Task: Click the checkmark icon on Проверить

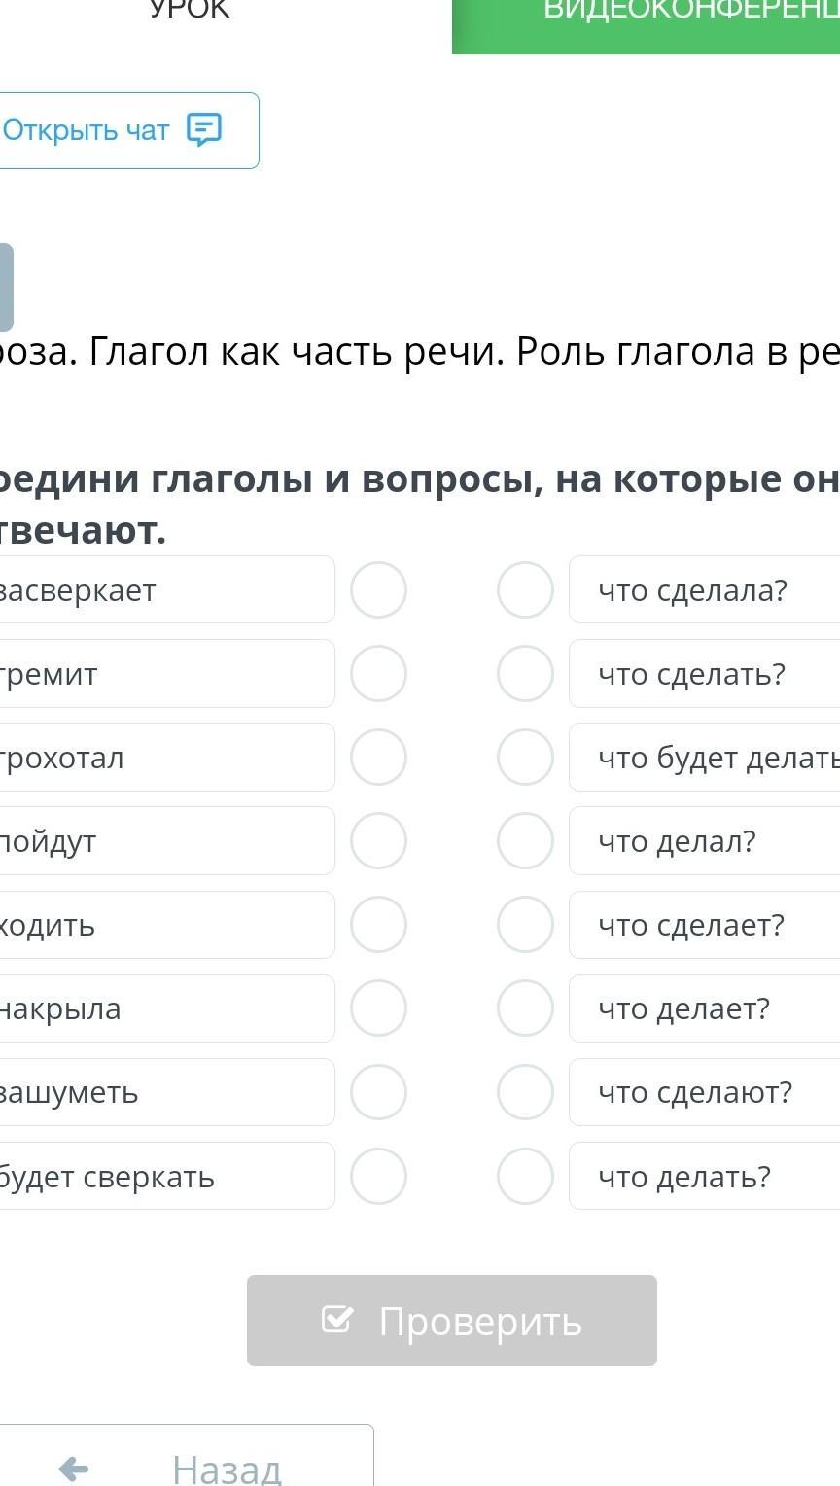Action: click(x=336, y=1319)
